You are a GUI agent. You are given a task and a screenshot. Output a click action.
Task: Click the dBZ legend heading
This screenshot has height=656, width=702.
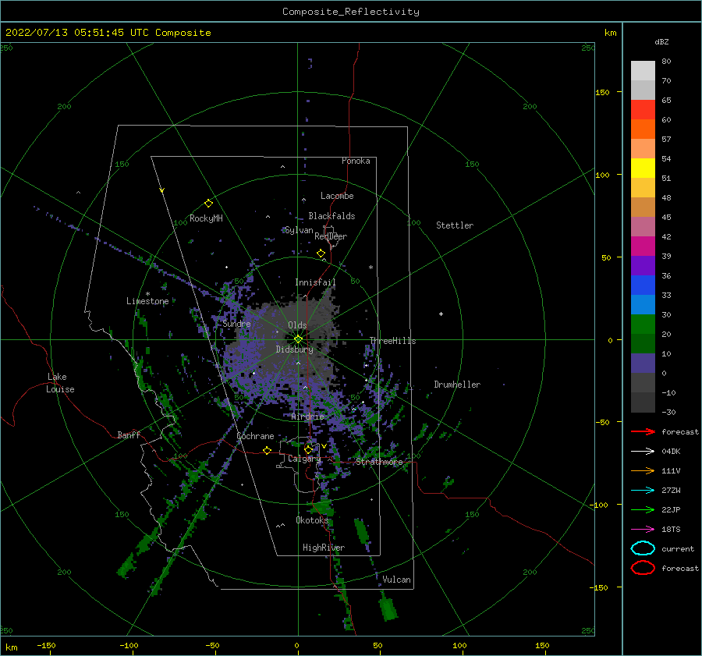pyautogui.click(x=661, y=41)
